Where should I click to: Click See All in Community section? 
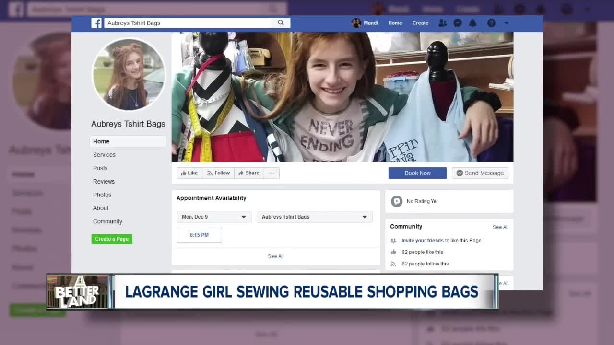[500, 227]
